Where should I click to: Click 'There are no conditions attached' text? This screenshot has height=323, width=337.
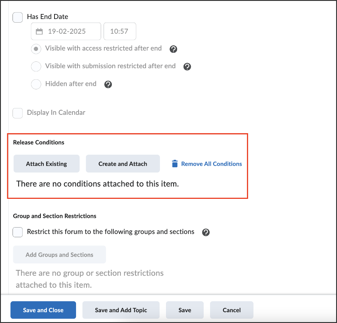pyautogui.click(x=98, y=184)
